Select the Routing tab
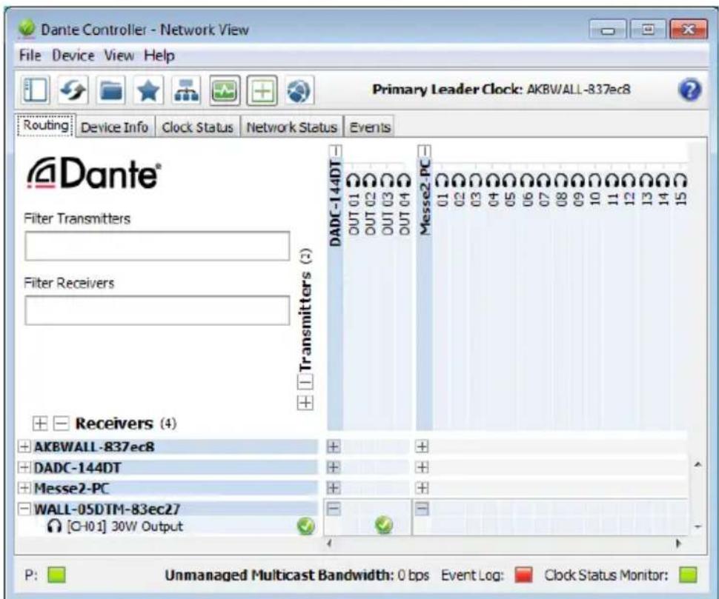Screen dimensions: 719x599 click(45, 125)
